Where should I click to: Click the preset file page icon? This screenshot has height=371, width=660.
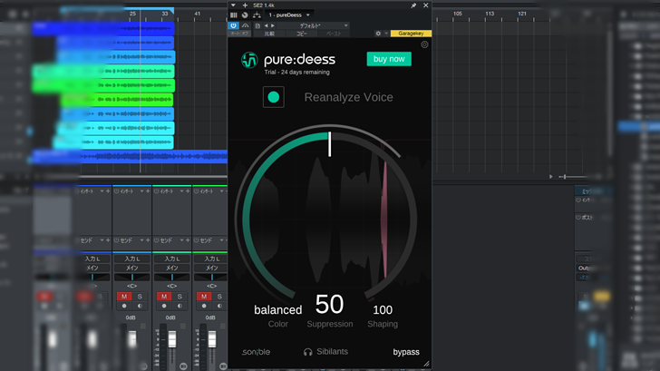pyautogui.click(x=257, y=25)
